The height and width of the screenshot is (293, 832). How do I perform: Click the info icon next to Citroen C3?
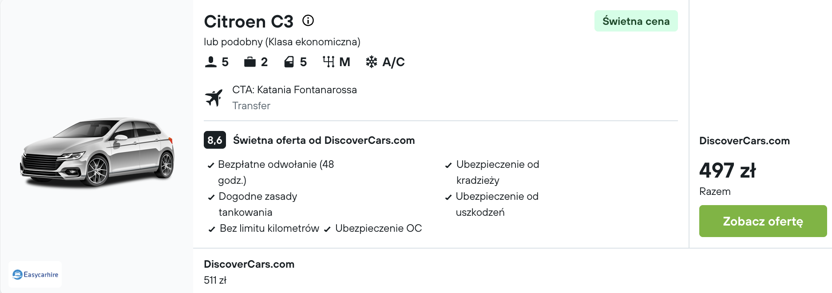(x=308, y=20)
